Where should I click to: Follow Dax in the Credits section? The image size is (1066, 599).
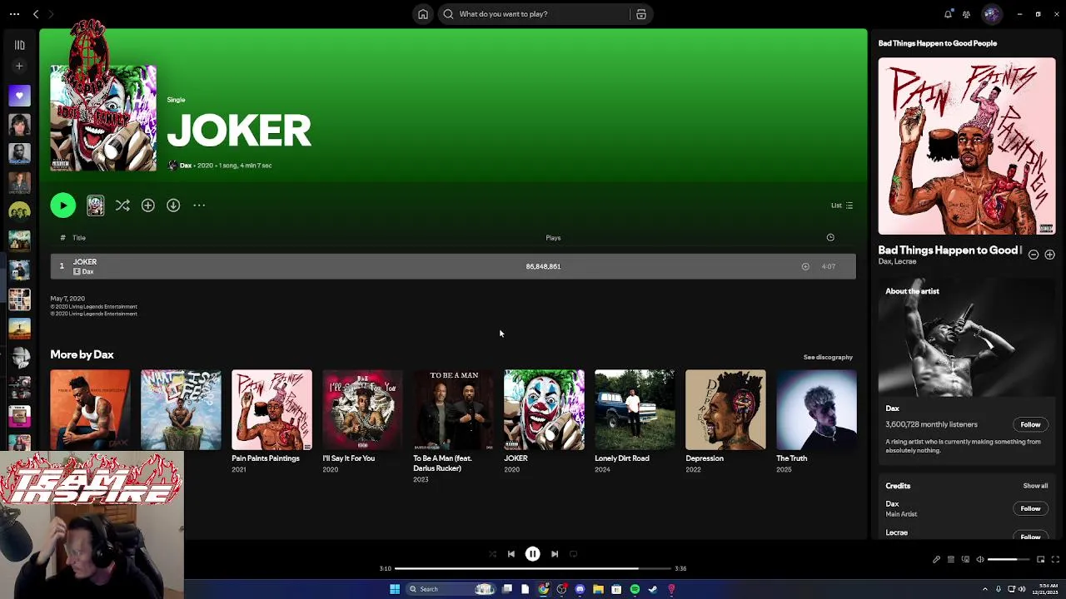(1030, 508)
